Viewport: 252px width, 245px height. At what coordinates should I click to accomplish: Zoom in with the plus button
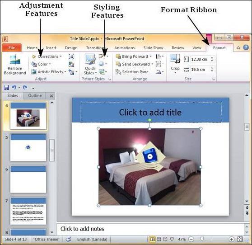pos(231,240)
